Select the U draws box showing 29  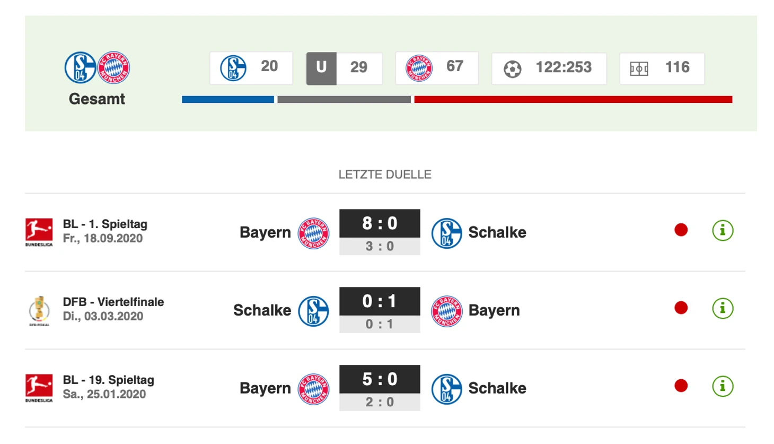click(x=344, y=68)
